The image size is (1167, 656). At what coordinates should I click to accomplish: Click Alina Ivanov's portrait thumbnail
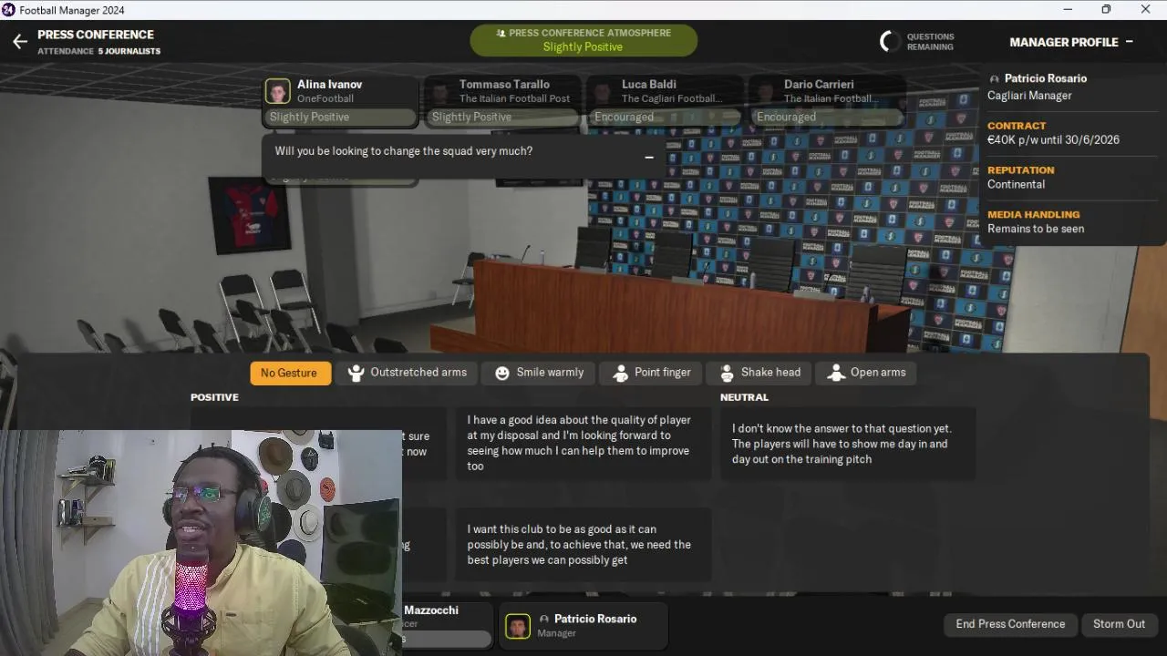[278, 91]
